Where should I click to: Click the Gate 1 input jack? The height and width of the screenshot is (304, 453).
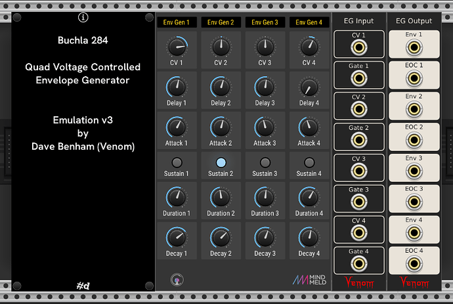pos(359,78)
